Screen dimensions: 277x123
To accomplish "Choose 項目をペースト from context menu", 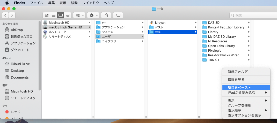I will pyautogui.click(x=246, y=88).
